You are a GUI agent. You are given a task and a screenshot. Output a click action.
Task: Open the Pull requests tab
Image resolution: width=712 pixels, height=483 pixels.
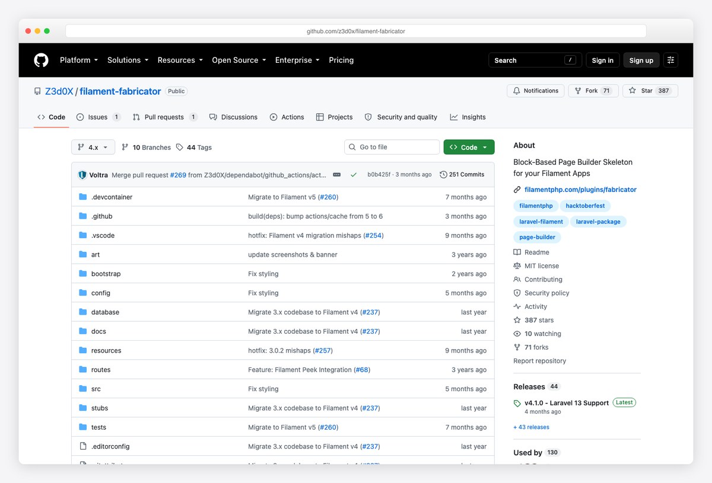(x=165, y=117)
